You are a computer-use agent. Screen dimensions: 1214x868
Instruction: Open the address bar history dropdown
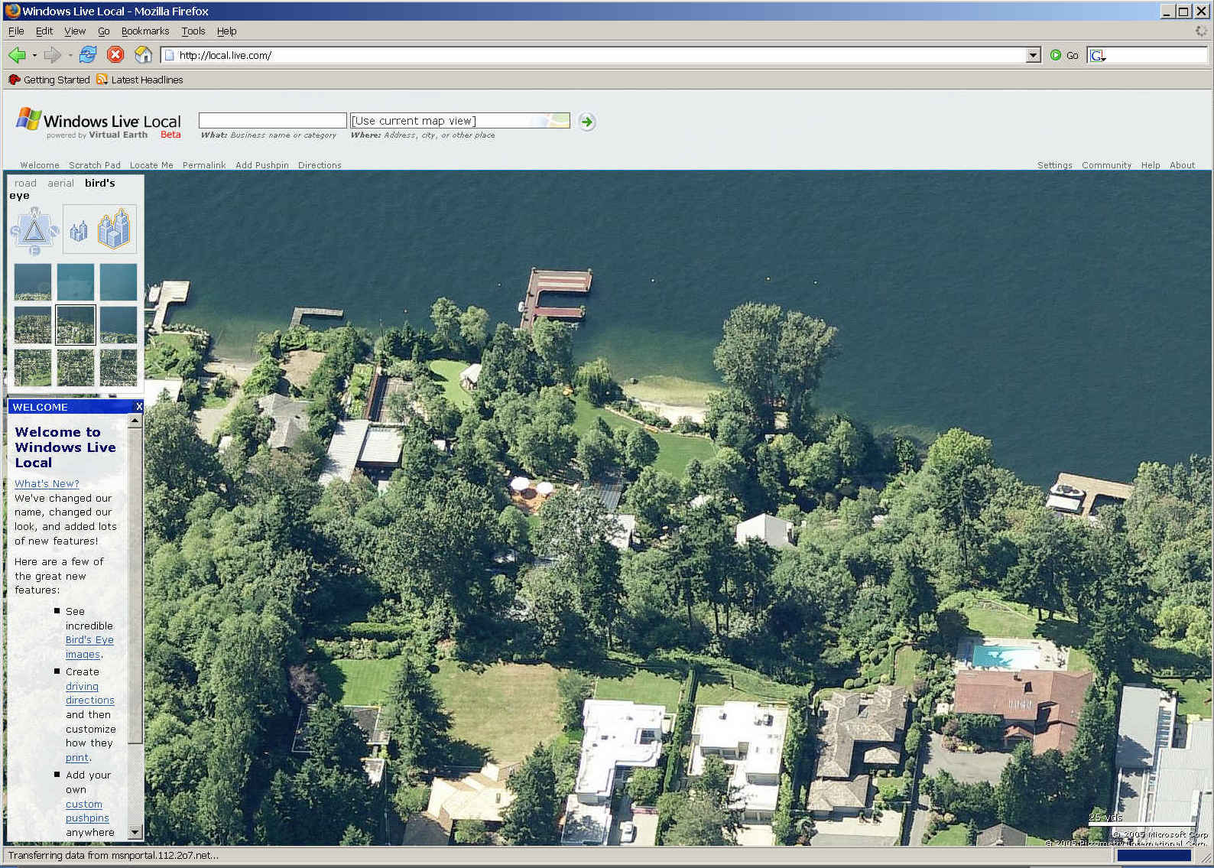[x=1033, y=55]
